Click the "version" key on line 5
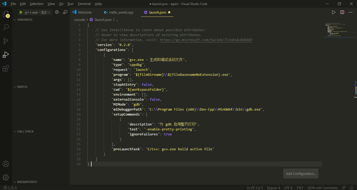 point(104,45)
